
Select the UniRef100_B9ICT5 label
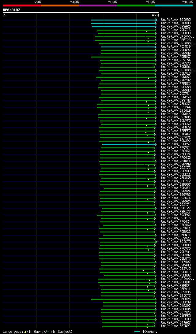(x=176, y=242)
